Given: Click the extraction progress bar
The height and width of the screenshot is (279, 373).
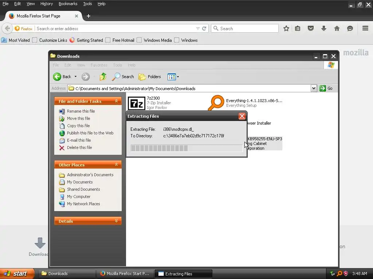Looking at the screenshot, I should coord(186,148).
